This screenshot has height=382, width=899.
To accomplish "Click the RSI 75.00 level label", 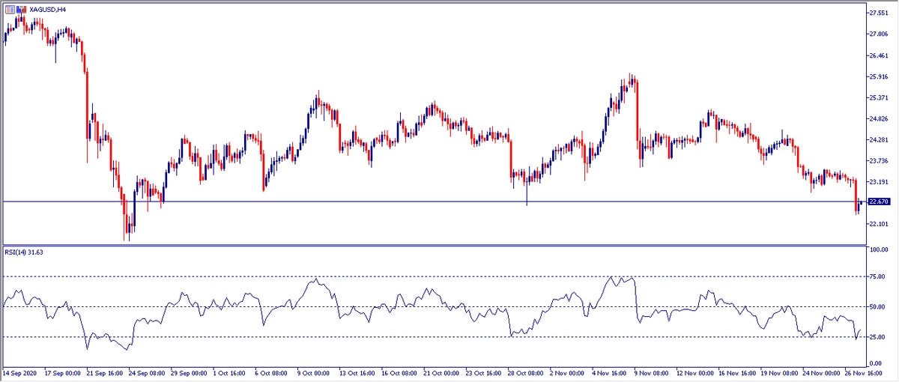I will [878, 276].
